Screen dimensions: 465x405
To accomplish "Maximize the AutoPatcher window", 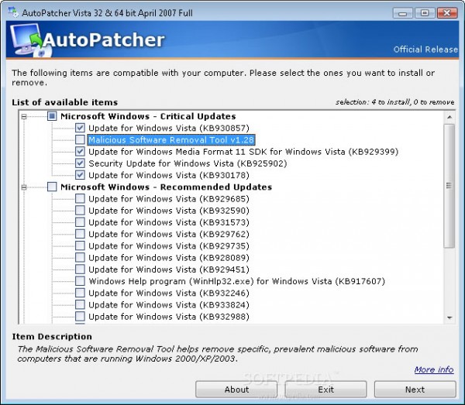I will click(x=425, y=13).
